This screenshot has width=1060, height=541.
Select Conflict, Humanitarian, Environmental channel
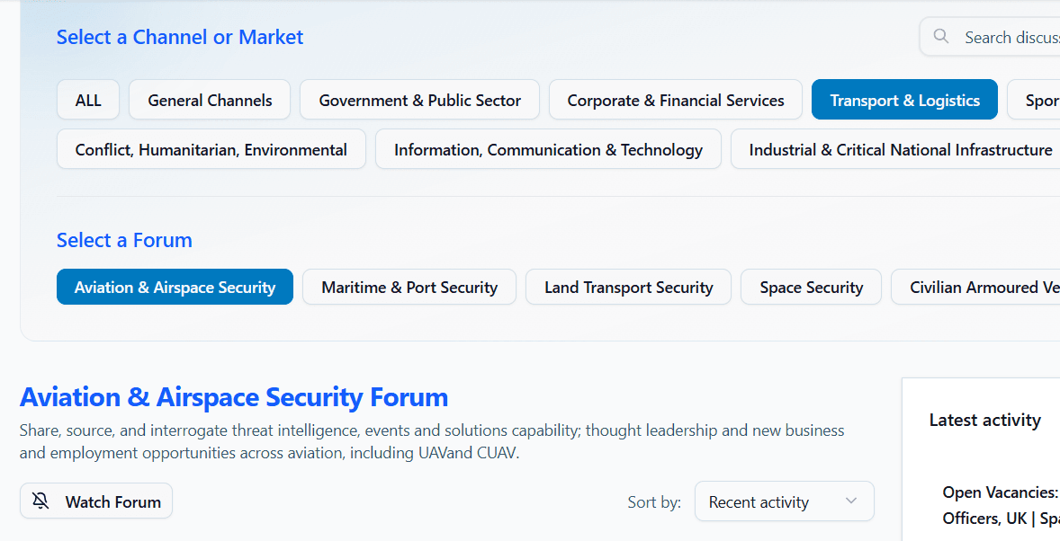211,149
